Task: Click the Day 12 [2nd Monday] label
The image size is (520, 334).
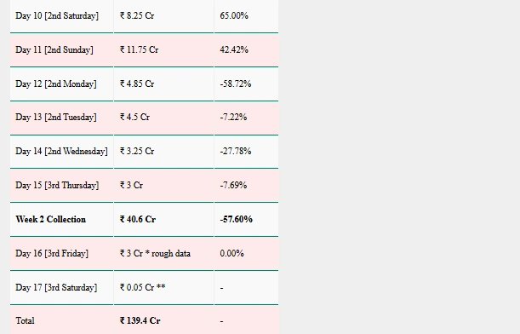Action: 56,83
